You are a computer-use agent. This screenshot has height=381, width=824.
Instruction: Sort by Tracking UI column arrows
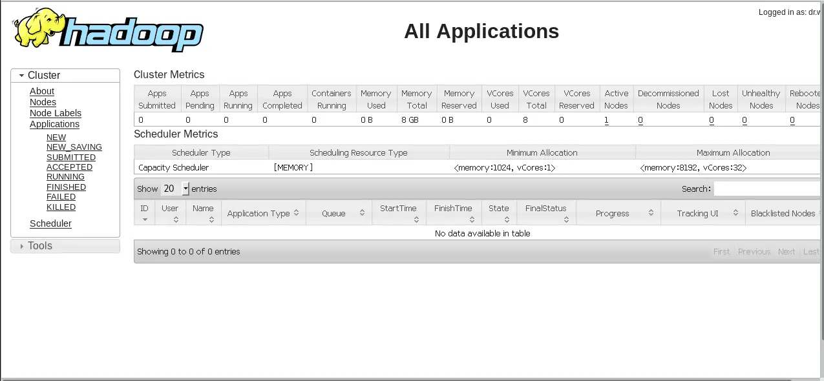tap(736, 212)
